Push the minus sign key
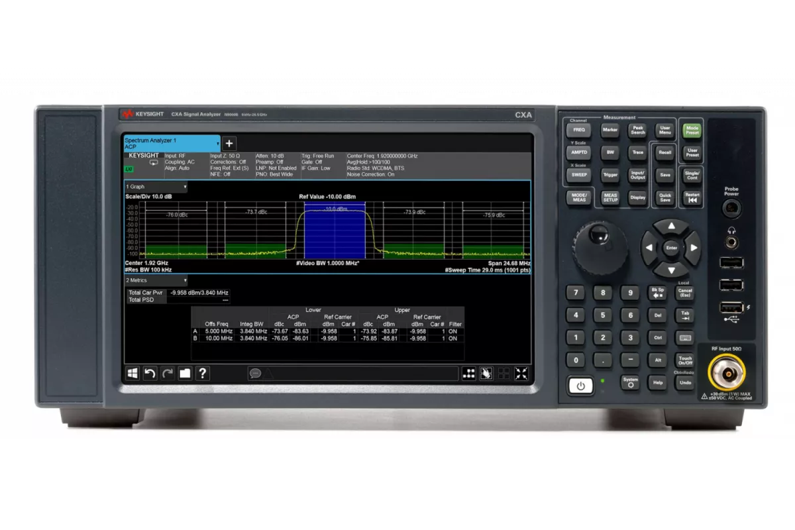This screenshot has height=530, width=795. click(630, 360)
